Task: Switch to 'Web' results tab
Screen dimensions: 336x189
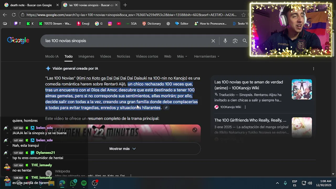Action: coord(167,56)
